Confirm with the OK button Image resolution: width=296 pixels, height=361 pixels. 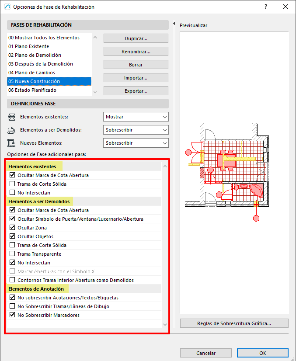[x=263, y=353]
